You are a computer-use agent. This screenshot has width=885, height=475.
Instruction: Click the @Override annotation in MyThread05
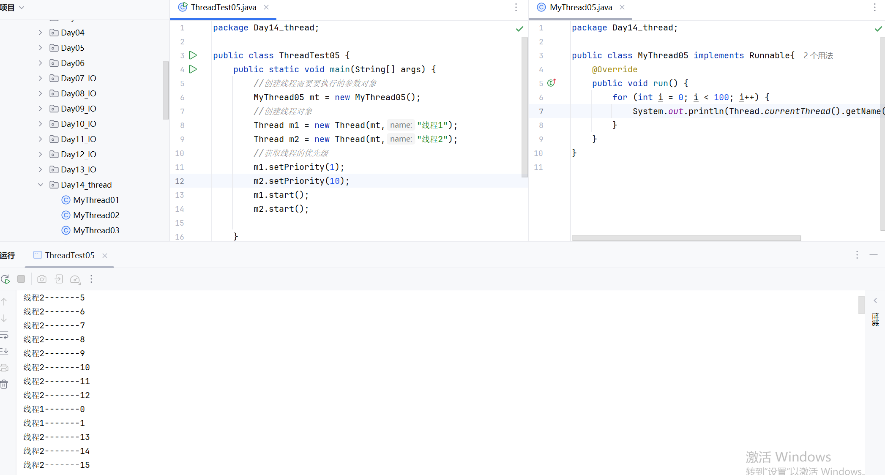point(615,69)
